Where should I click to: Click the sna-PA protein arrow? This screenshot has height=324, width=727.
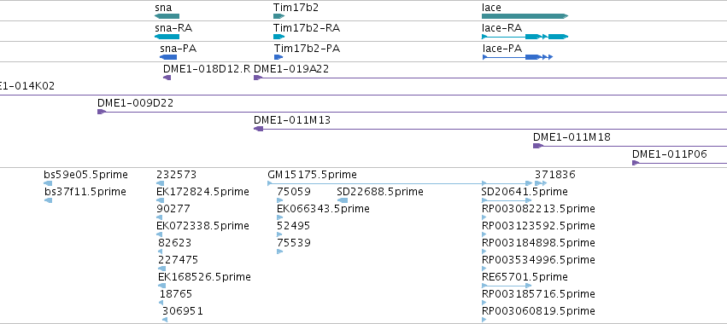tap(168, 57)
